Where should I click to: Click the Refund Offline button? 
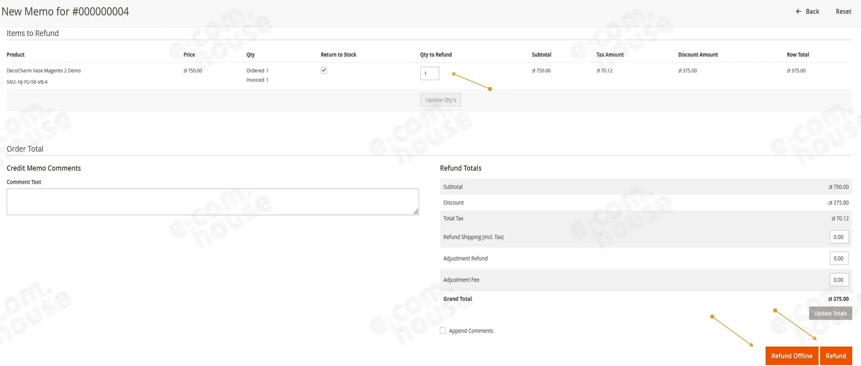click(x=792, y=356)
